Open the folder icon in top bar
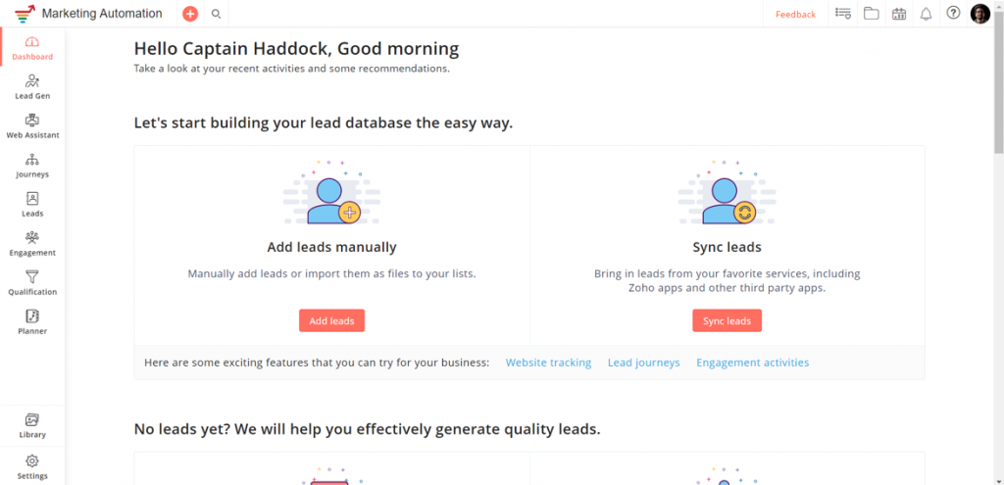This screenshot has width=1004, height=485. pyautogui.click(x=871, y=14)
